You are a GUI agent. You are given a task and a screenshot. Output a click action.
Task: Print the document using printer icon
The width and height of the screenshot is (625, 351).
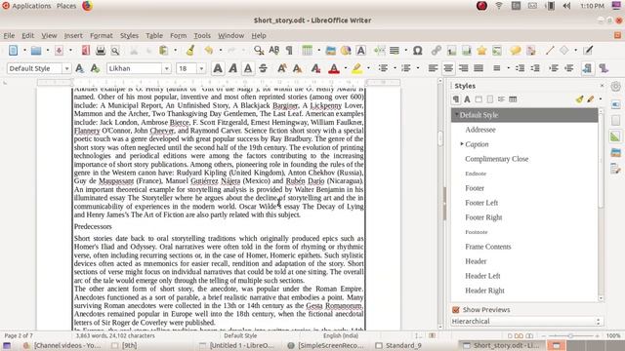[101, 51]
